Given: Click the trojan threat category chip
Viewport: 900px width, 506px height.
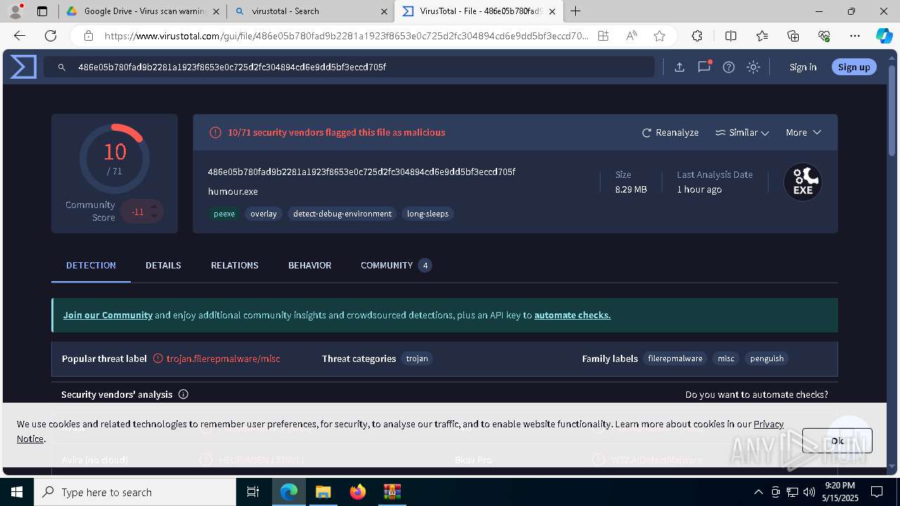Looking at the screenshot, I should [x=417, y=358].
